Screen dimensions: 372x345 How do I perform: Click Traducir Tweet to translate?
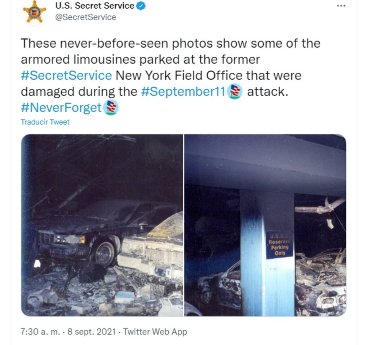pos(45,122)
